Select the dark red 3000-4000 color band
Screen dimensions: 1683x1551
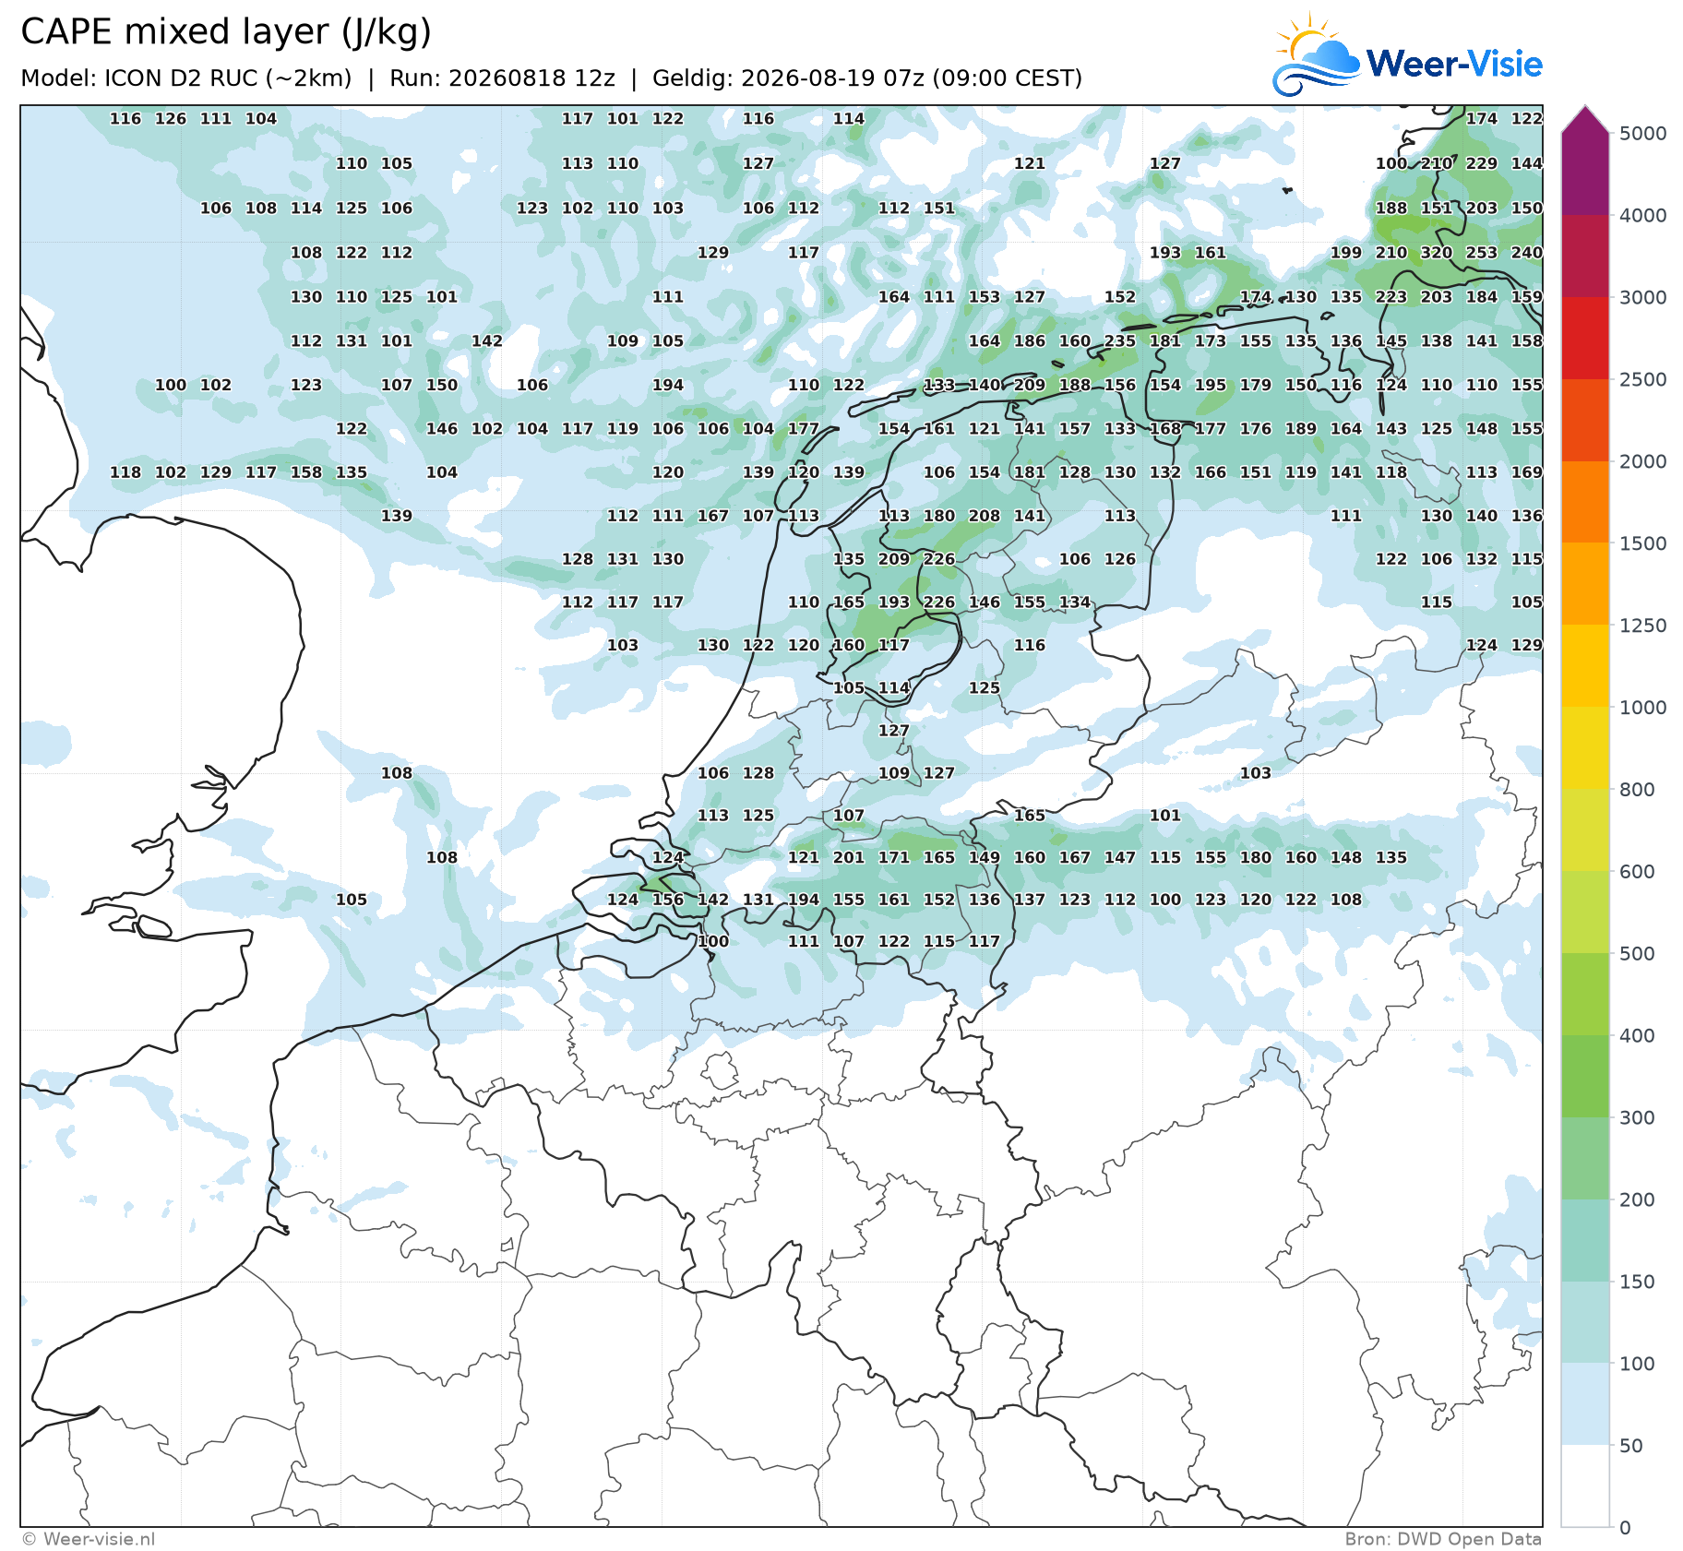1585,256
